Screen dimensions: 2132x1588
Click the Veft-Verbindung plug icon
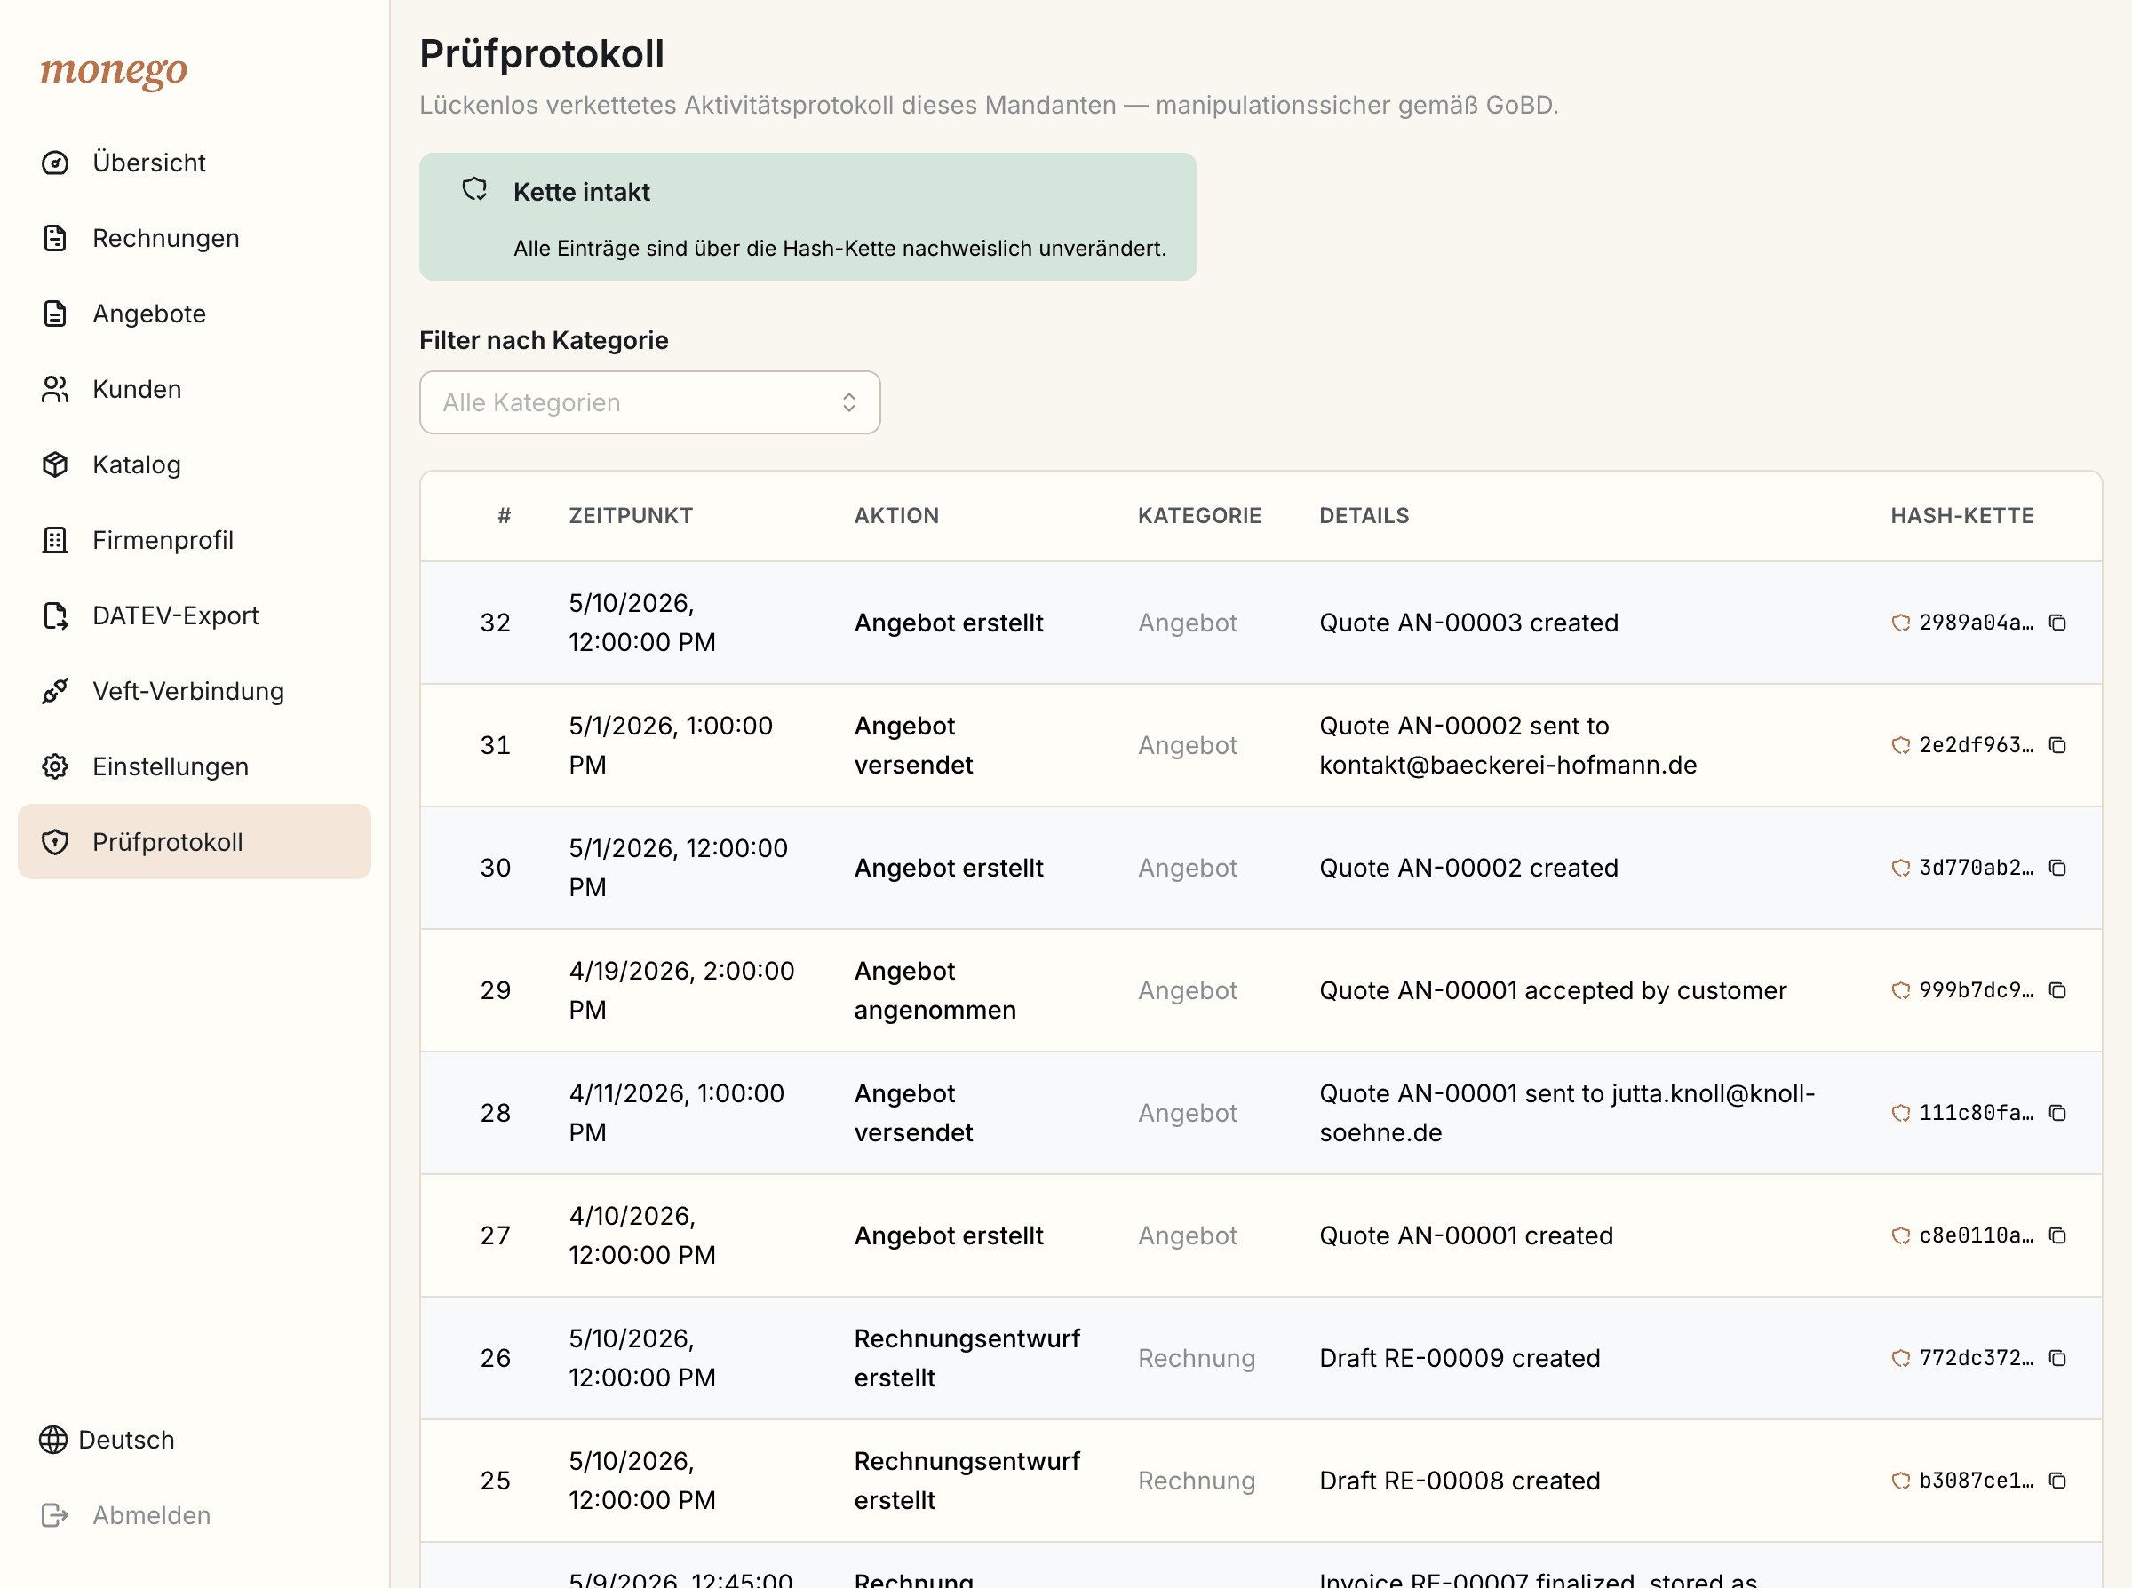pyautogui.click(x=55, y=691)
